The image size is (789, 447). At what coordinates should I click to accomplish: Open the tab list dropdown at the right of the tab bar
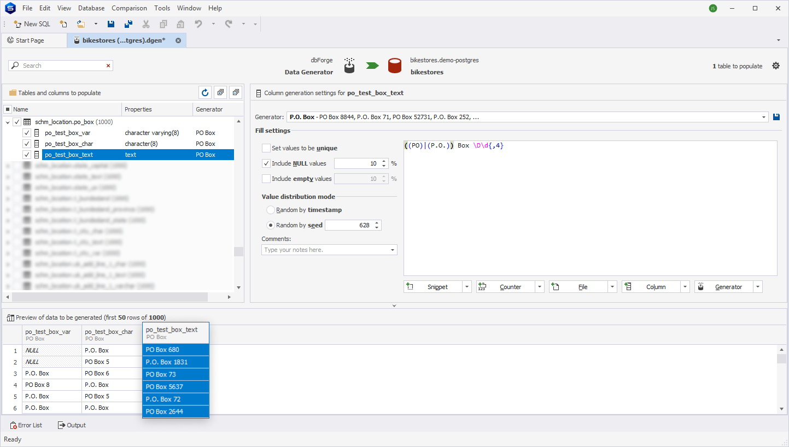[778, 40]
